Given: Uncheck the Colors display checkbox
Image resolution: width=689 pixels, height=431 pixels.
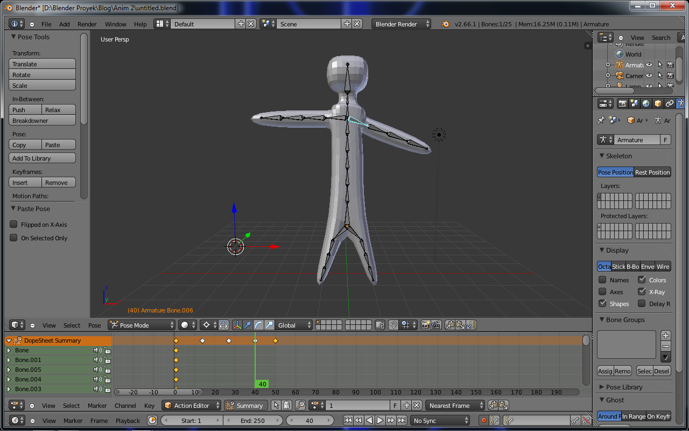Looking at the screenshot, I should click(x=642, y=280).
